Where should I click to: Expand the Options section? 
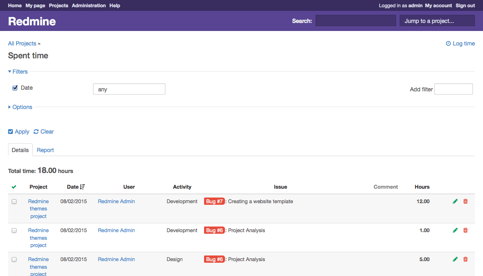click(x=20, y=107)
